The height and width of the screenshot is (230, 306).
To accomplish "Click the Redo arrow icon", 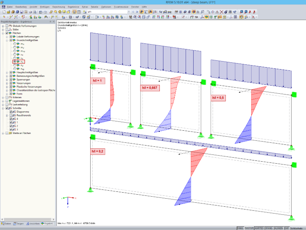I will point(45,12).
